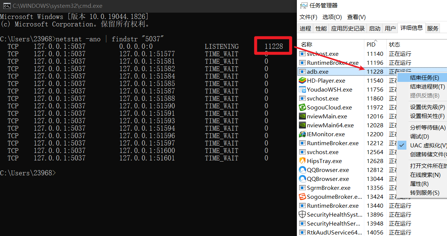Click PID cell 14056 in Task Manager
Image resolution: width=447 pixels, height=236 pixels.
375,232
